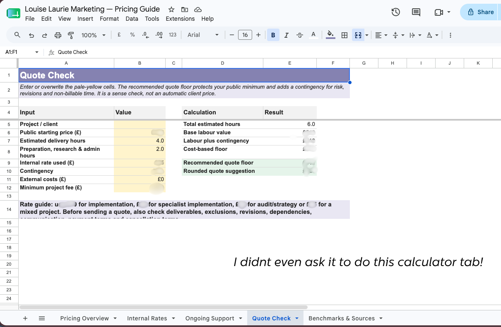
Task: Open the All sheets list icon
Action: tap(42, 318)
